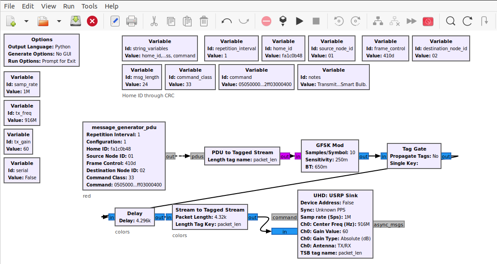
Task: Click the Tag Gate out port
Action: pyautogui.click(x=446, y=156)
